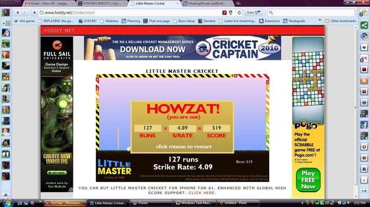This screenshot has height=207, width=370.
Task: Click the FODDY.NET header title
Action: [59, 30]
